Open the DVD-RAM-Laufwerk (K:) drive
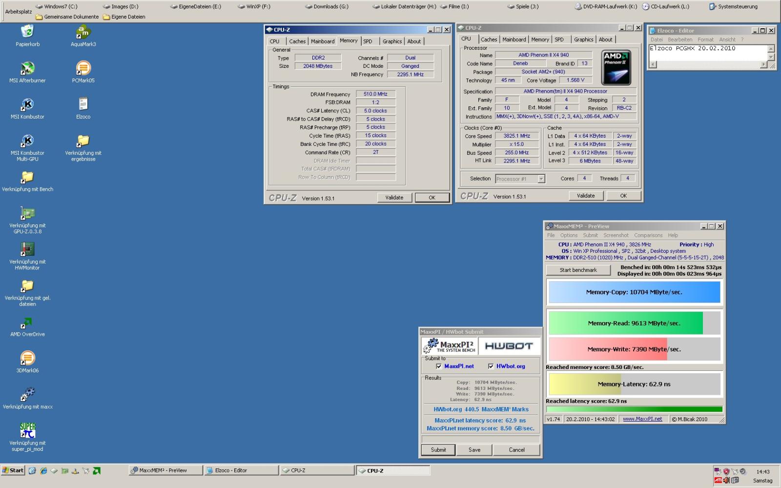Image resolution: width=781 pixels, height=488 pixels. click(x=605, y=7)
